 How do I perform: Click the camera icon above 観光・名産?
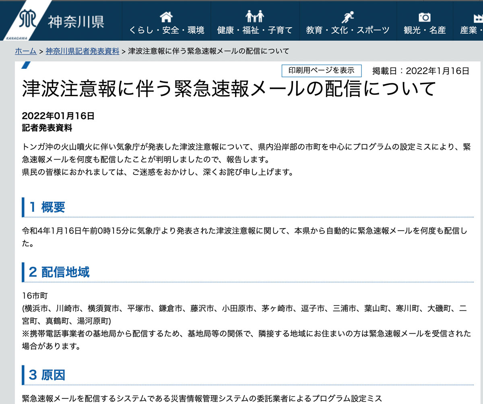point(425,17)
